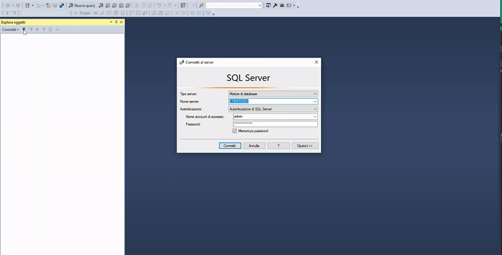The image size is (502, 255).
Task: Click the Nuova query toolbar button
Action: (82, 5)
